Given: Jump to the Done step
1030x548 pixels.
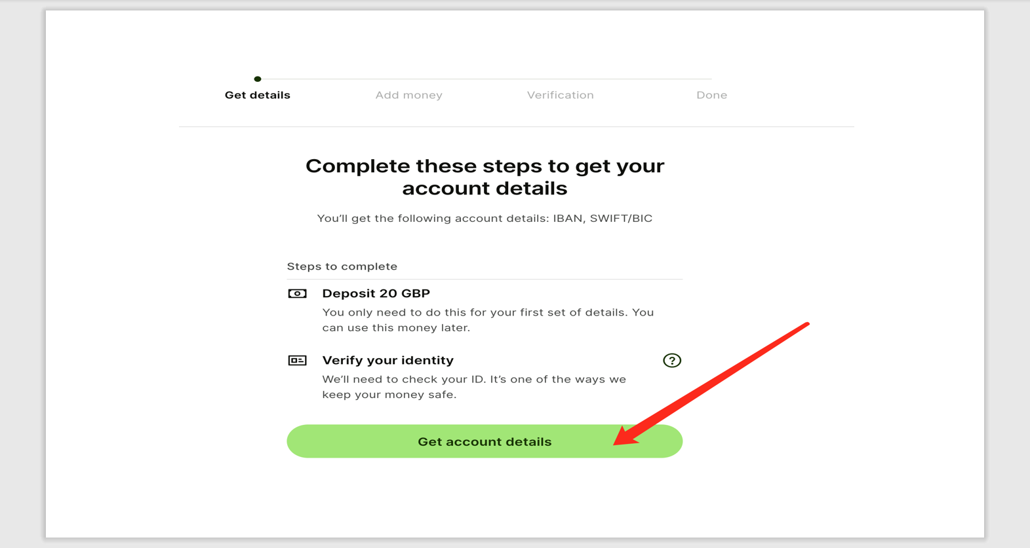Looking at the screenshot, I should point(711,95).
